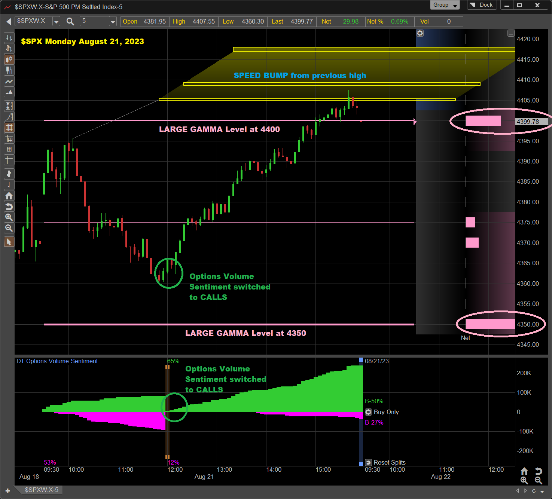The height and width of the screenshot is (499, 552).
Task: Click Low value 4360.30 field
Action: pyautogui.click(x=243, y=21)
